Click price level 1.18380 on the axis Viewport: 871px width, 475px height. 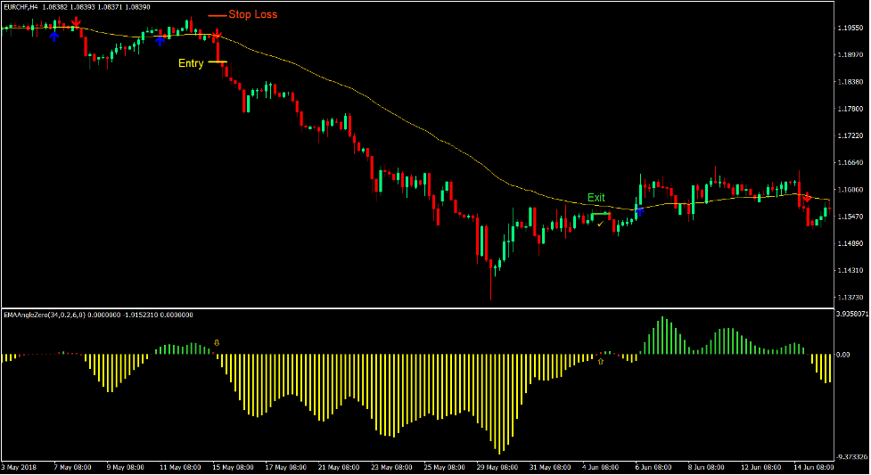[x=850, y=82]
